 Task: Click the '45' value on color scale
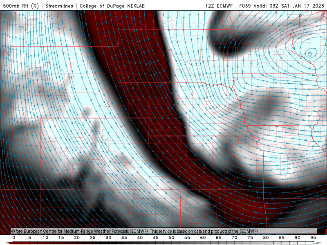click(156, 238)
